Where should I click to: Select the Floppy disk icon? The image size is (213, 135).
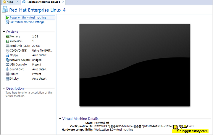(x=7, y=55)
